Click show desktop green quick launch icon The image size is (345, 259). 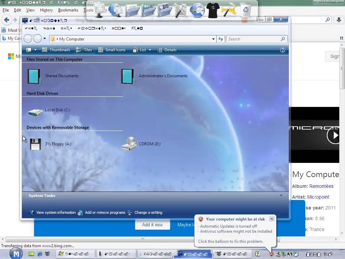pos(31,254)
